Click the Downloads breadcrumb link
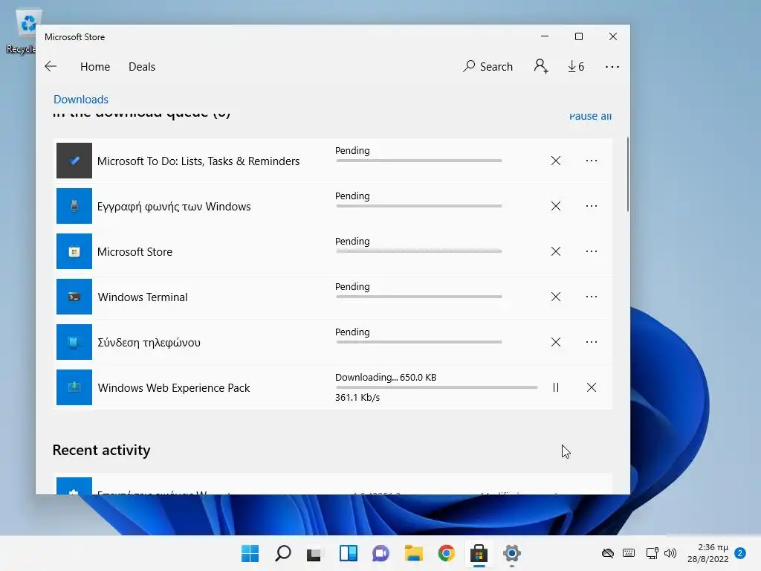The height and width of the screenshot is (571, 761). pyautogui.click(x=81, y=100)
